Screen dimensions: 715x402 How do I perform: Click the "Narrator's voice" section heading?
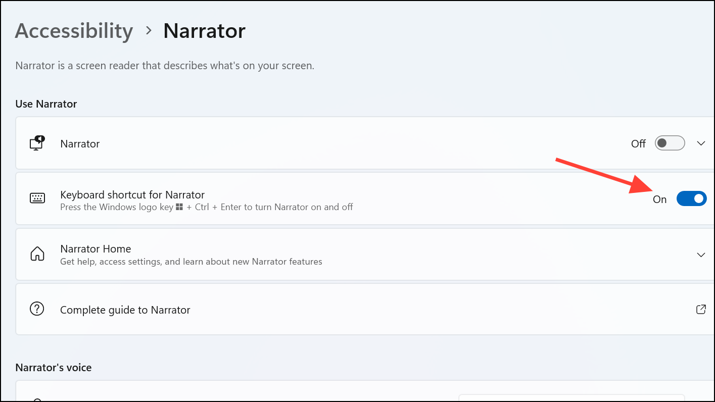(54, 368)
